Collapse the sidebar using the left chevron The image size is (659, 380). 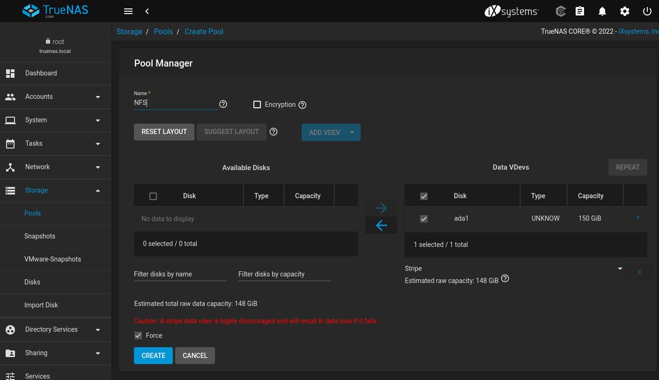[147, 11]
